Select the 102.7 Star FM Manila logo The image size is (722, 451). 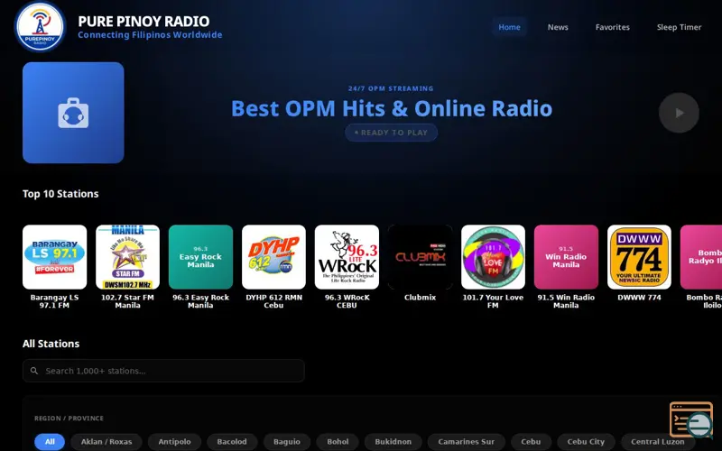[x=127, y=257]
